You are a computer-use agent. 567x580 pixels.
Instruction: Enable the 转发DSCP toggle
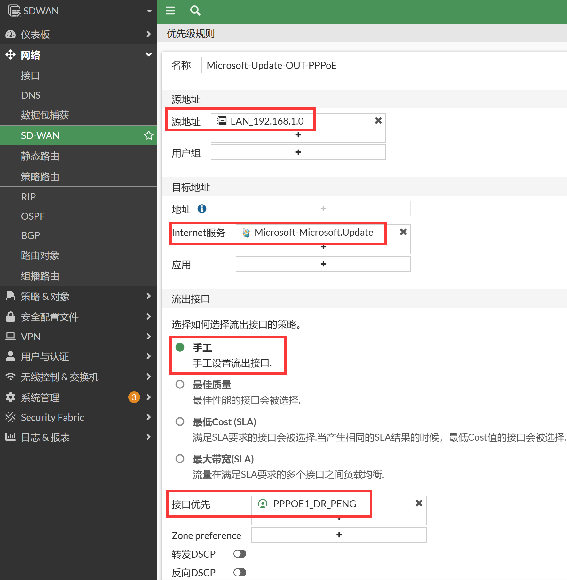click(x=240, y=554)
